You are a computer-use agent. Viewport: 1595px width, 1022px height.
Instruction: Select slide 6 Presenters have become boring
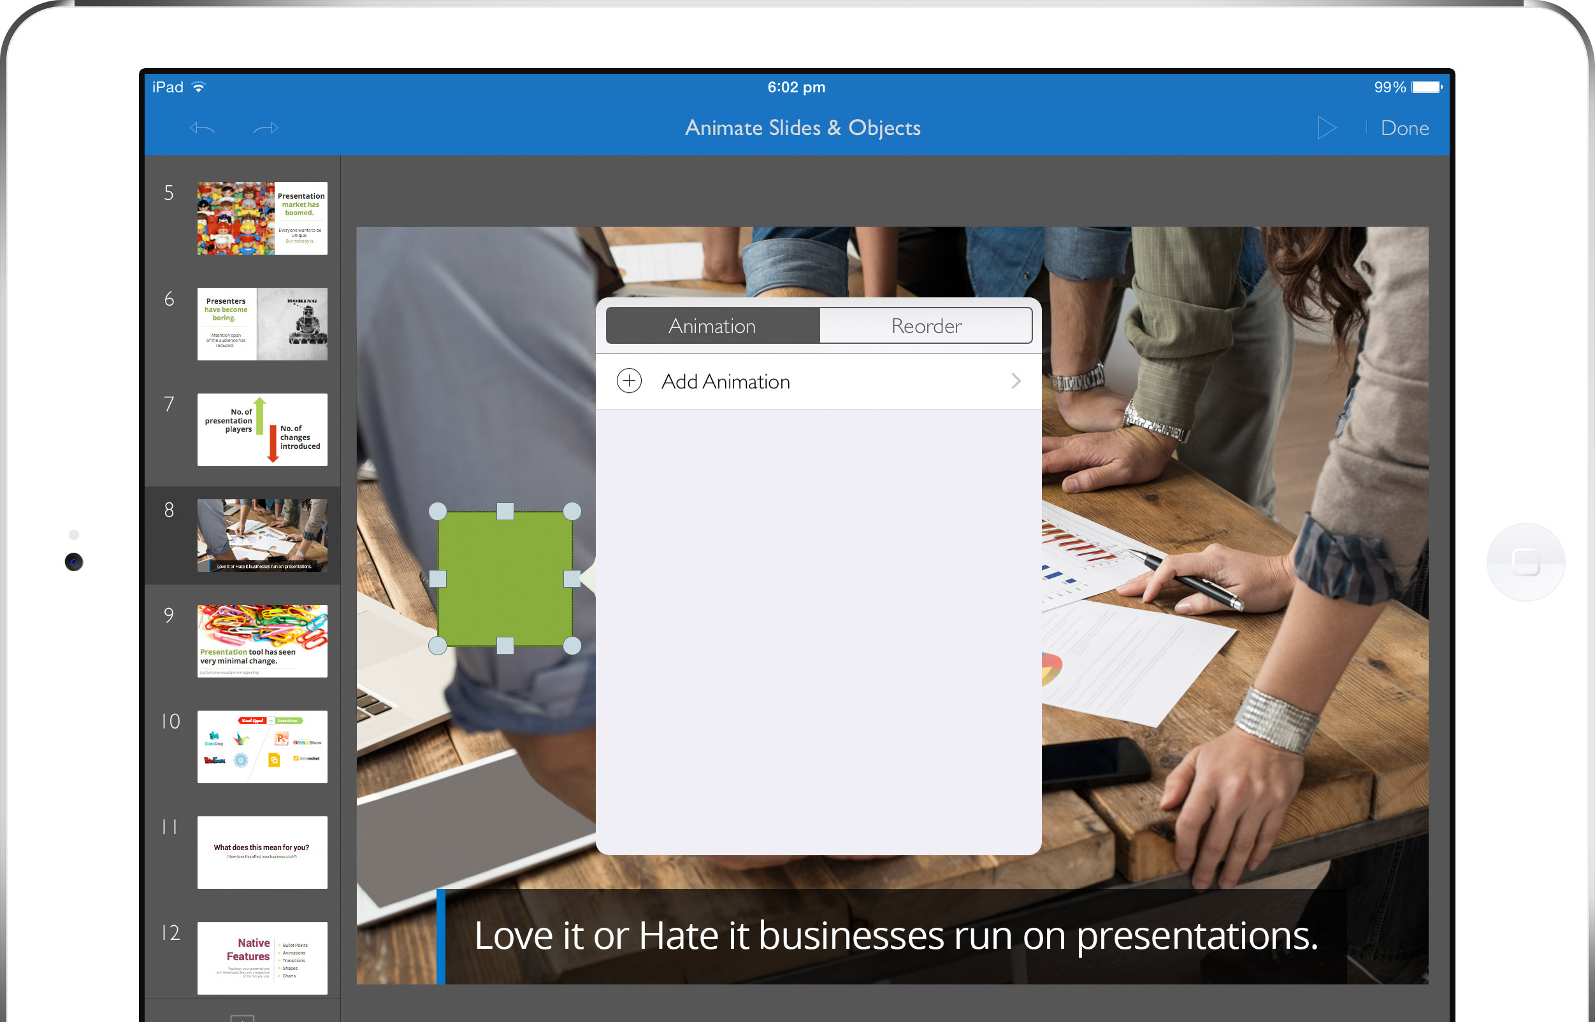click(263, 324)
